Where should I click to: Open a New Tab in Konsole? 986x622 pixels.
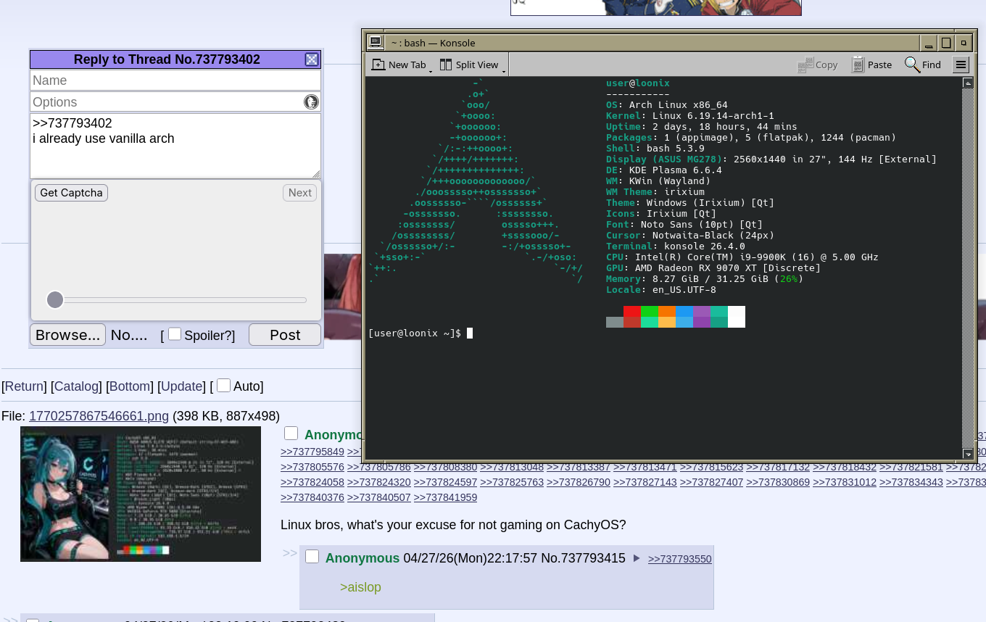[x=398, y=65]
